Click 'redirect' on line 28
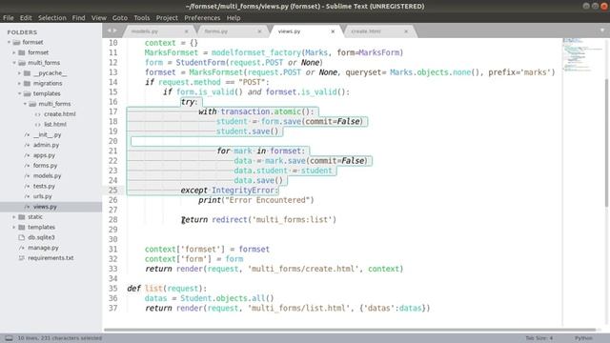 point(230,220)
